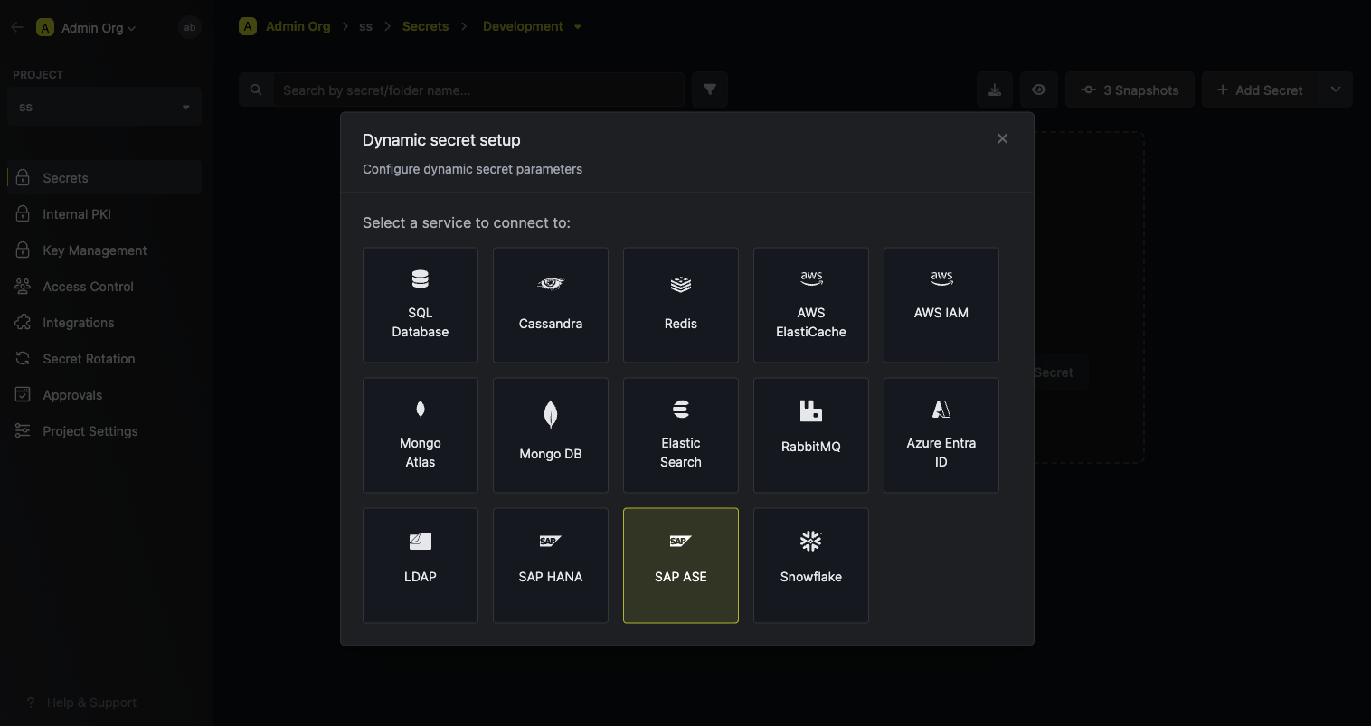
Task: Open the filter icon next to search
Action: [710, 90]
